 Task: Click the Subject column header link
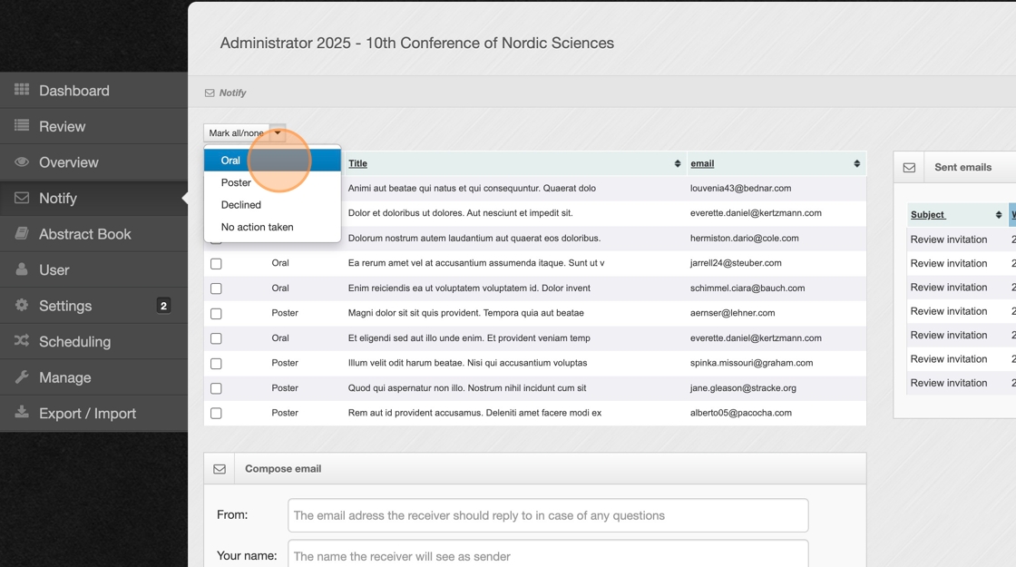[x=928, y=215]
